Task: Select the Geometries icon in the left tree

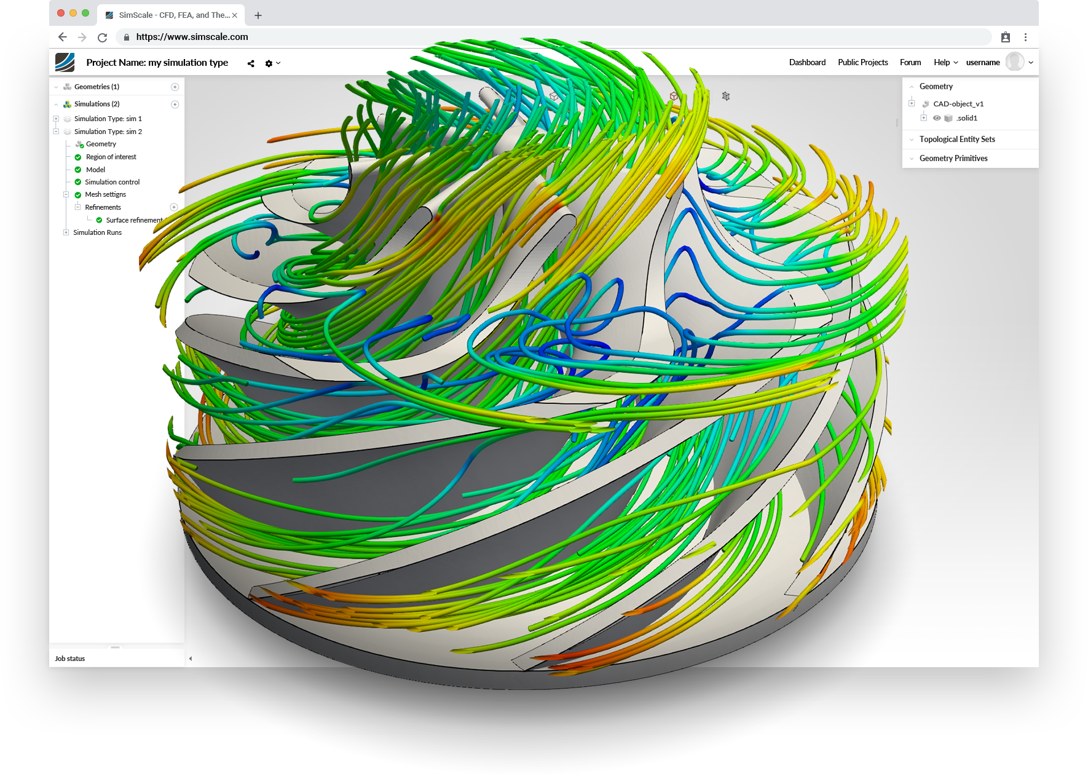Action: (66, 87)
